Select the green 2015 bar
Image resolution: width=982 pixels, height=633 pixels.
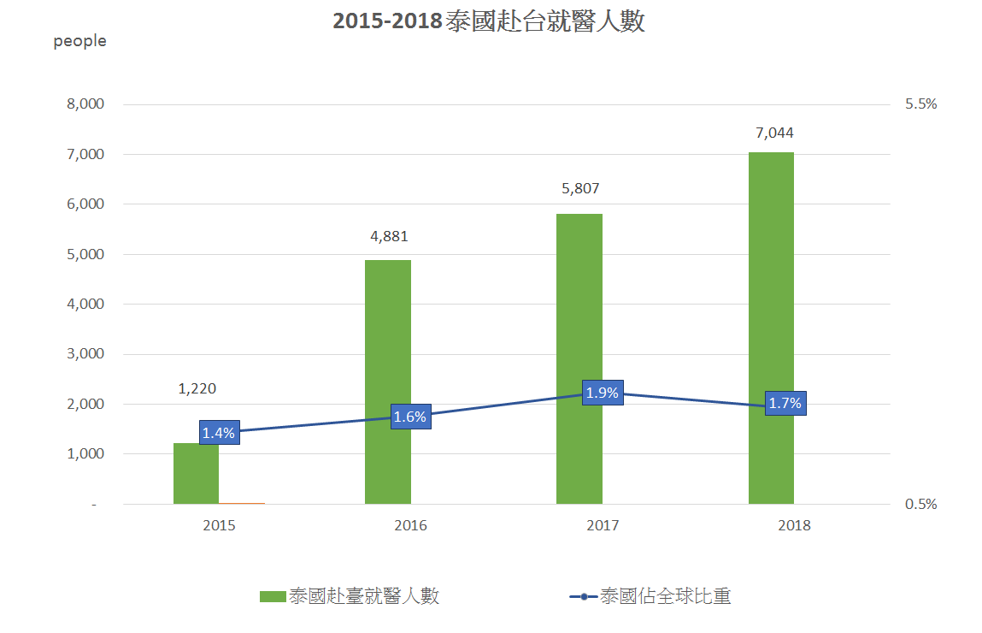pyautogui.click(x=196, y=473)
